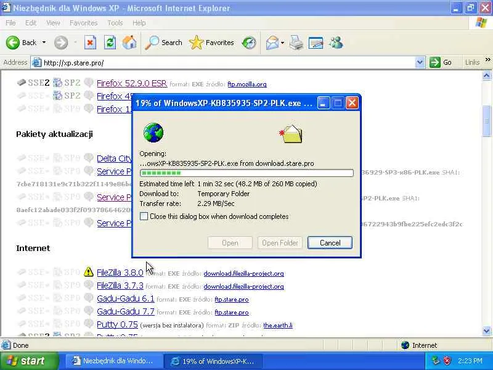The height and width of the screenshot is (370, 493).
Task: Click the globe icon in download dialog
Action: coord(153,133)
